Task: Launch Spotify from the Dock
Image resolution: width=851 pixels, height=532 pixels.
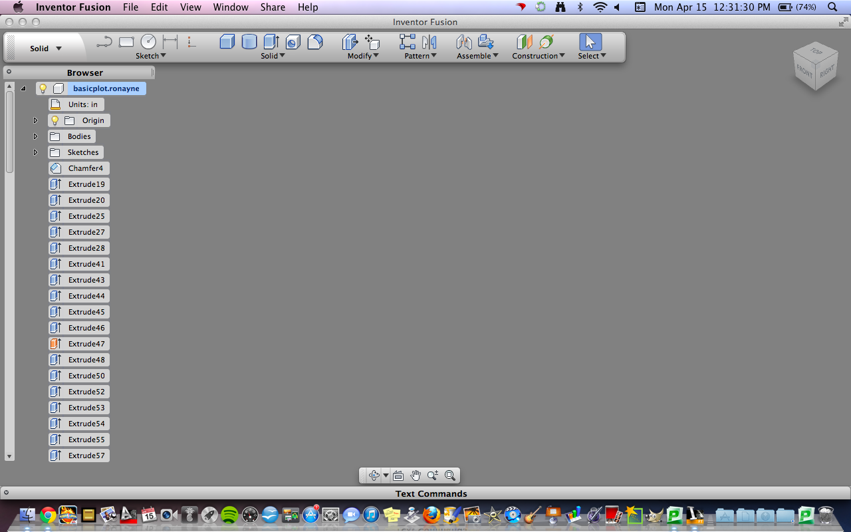Action: tap(229, 514)
